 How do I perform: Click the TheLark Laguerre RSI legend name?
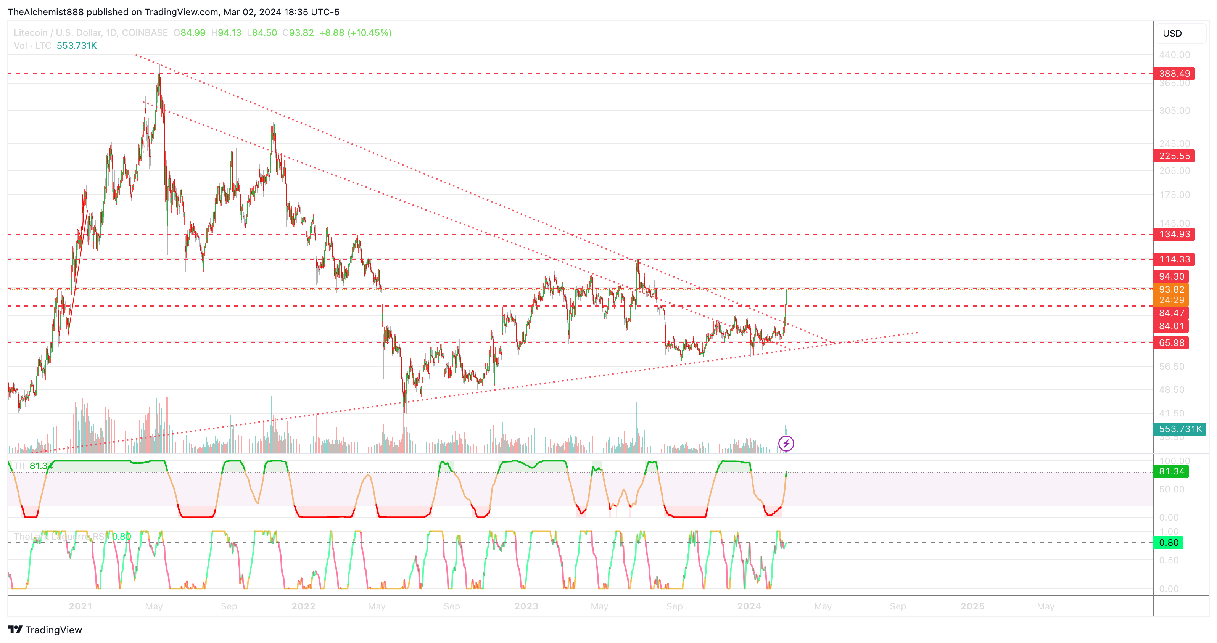coord(60,536)
